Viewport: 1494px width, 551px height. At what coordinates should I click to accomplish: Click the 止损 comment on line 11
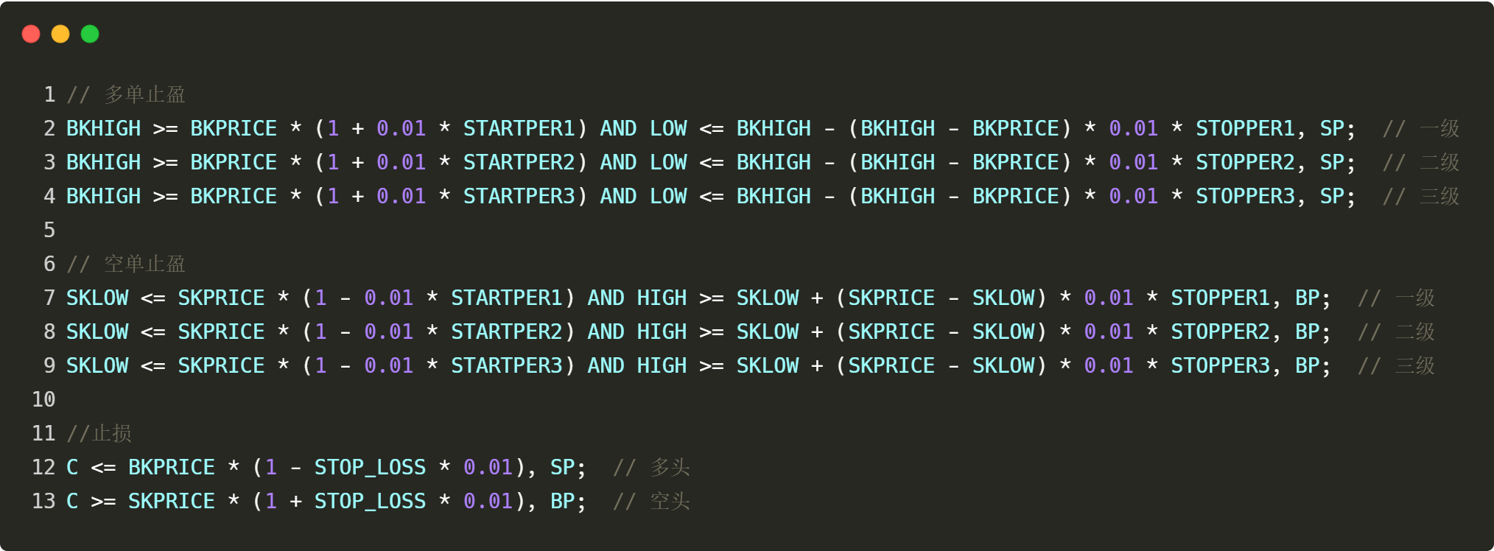pyautogui.click(x=112, y=433)
